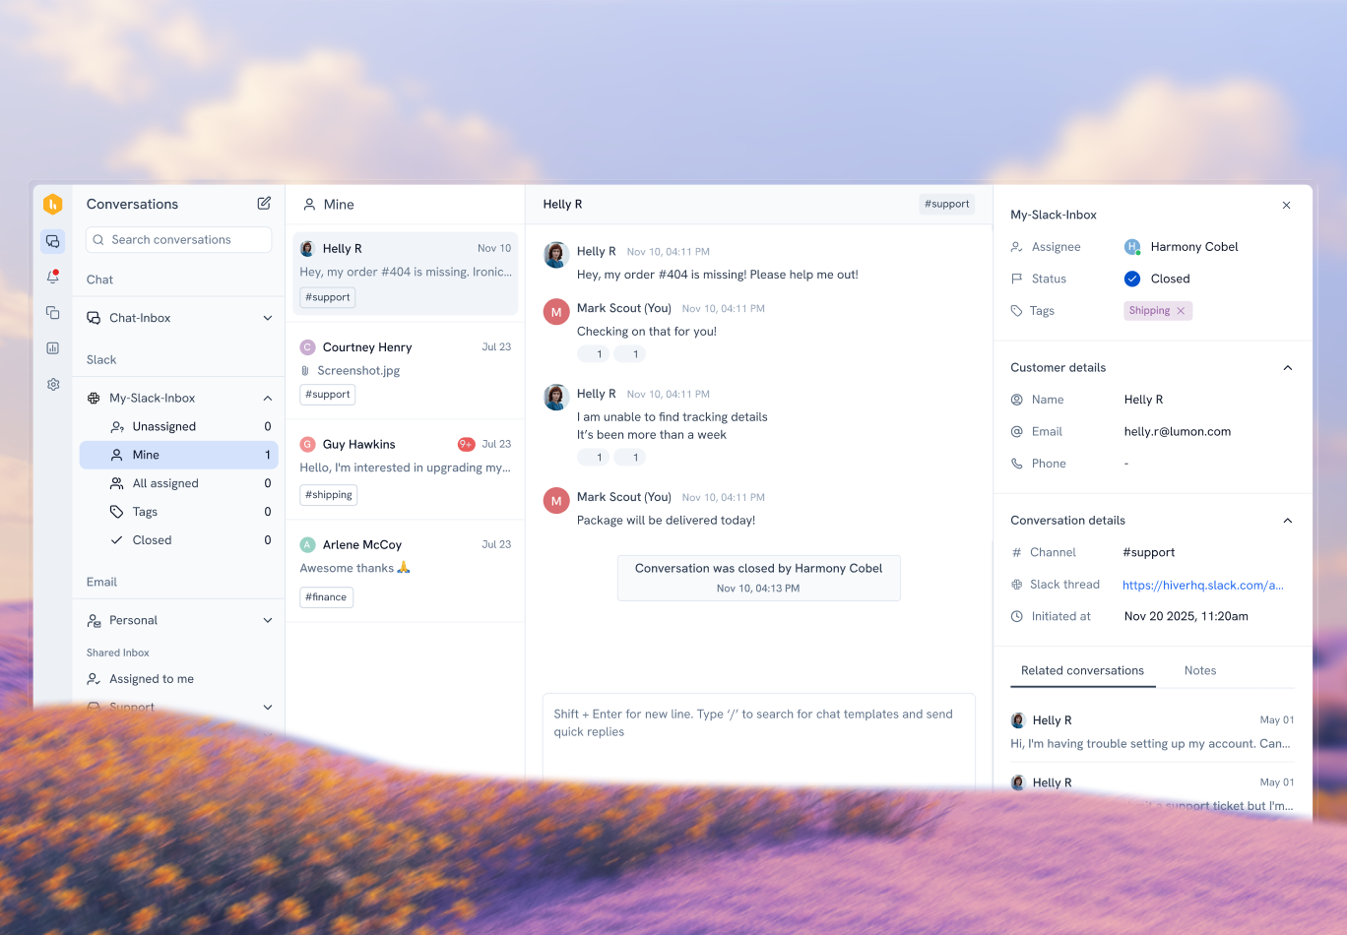Select the All assigned view
This screenshot has width=1347, height=935.
pyautogui.click(x=179, y=483)
